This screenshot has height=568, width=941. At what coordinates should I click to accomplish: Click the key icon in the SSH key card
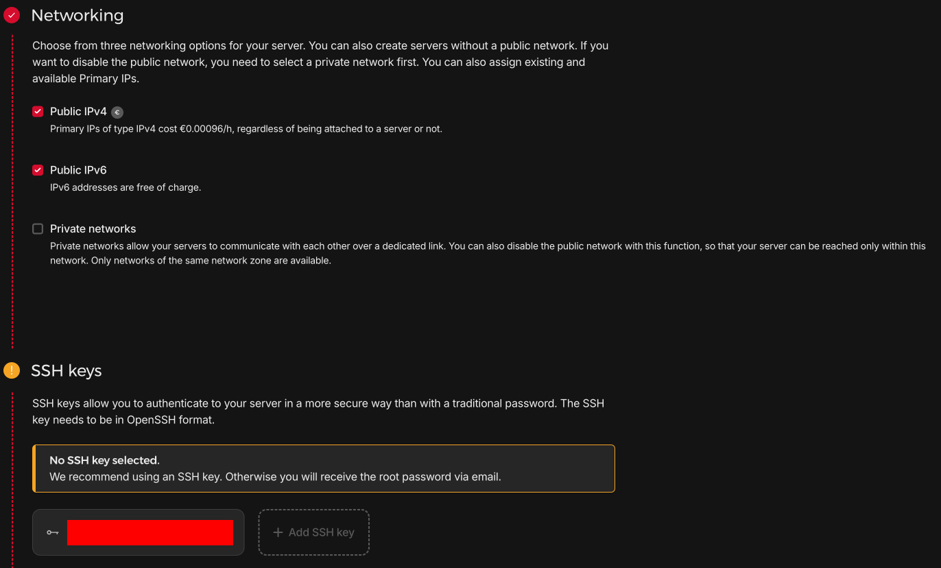[x=52, y=532]
